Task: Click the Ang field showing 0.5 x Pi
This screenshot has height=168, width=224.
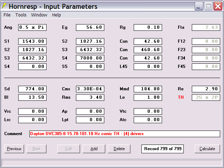Action: [32, 27]
